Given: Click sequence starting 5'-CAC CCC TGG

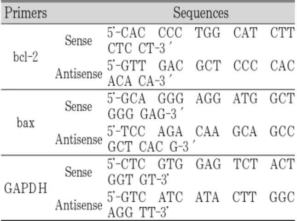Looking at the screenshot, I should click(201, 40).
